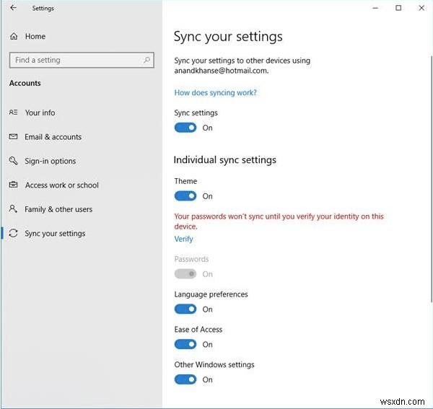Click the Family & other users person icon

click(13, 209)
